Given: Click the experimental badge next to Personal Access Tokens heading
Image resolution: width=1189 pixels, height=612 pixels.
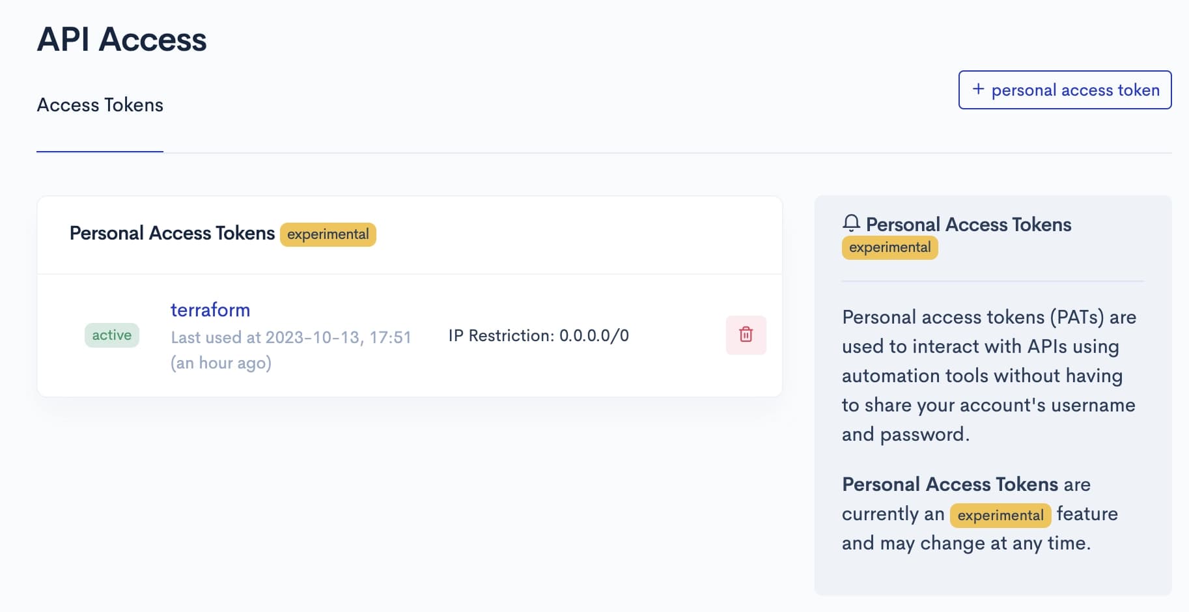Looking at the screenshot, I should tap(328, 234).
